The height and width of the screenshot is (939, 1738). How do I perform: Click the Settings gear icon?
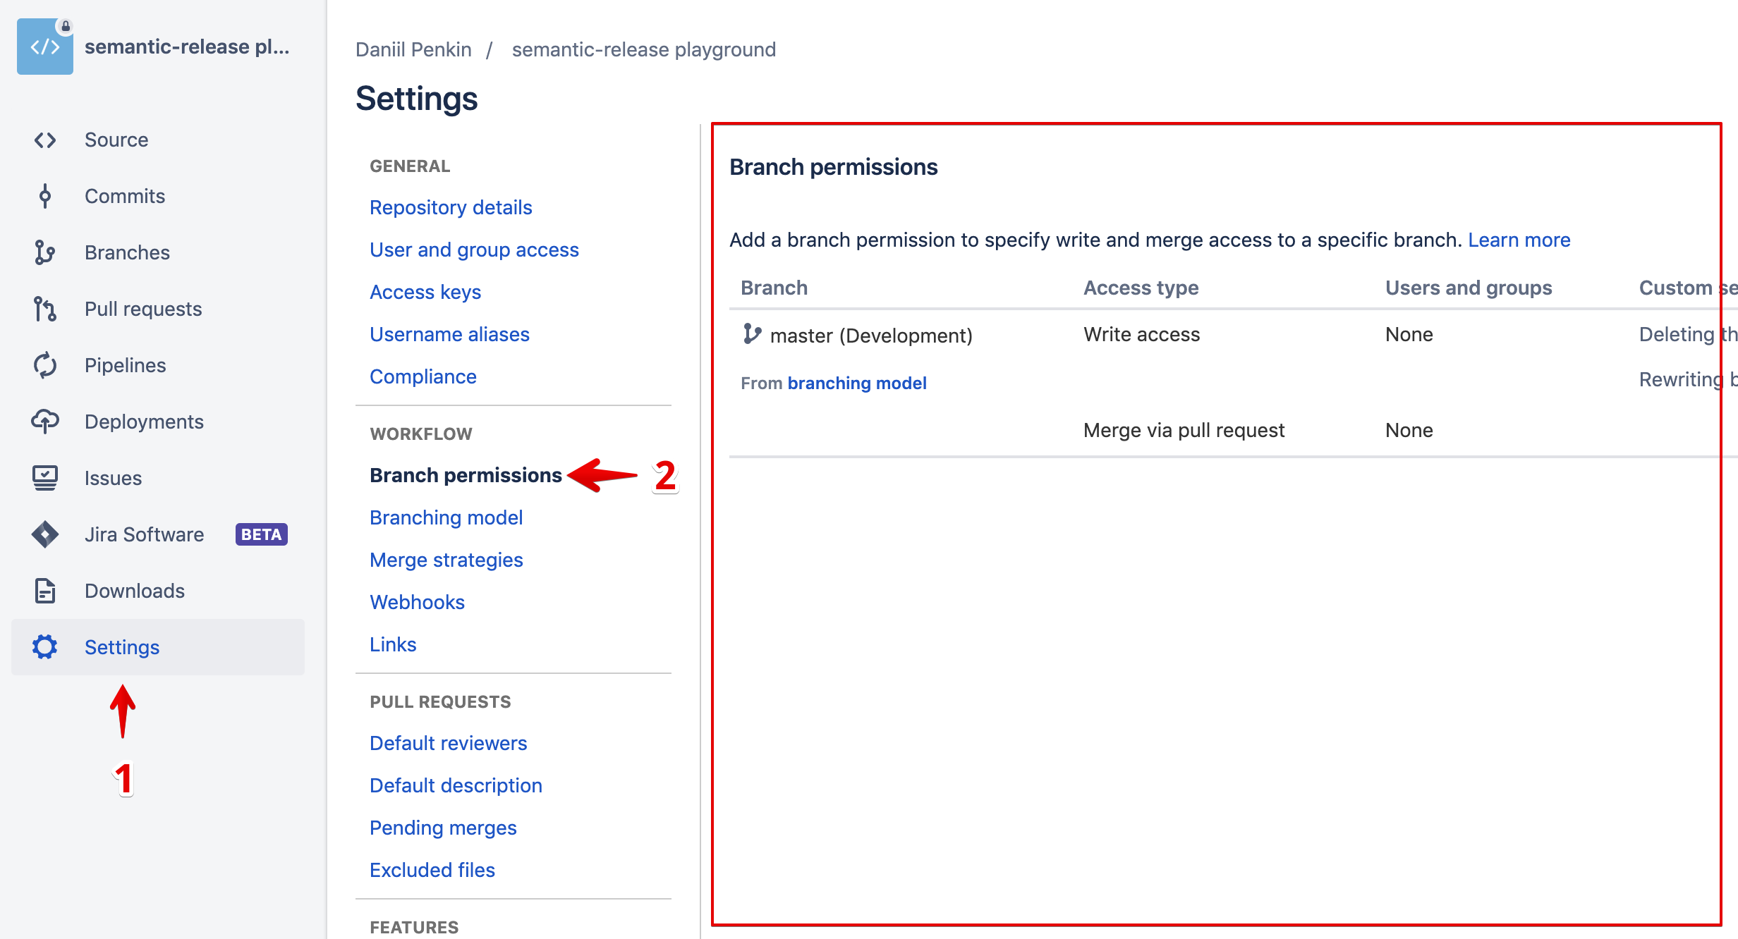45,647
